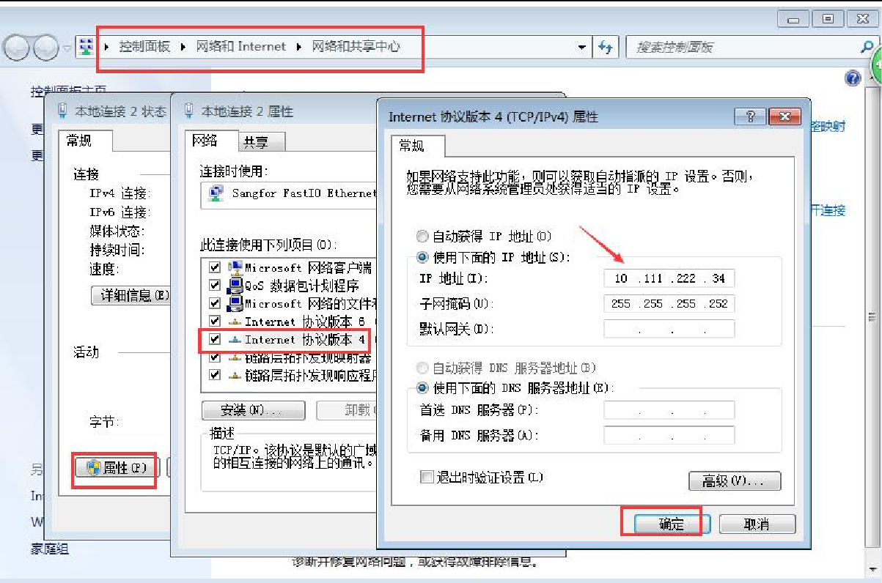Image resolution: width=882 pixels, height=583 pixels.
Task: Click the magnifier icon in the search box
Action: [867, 47]
